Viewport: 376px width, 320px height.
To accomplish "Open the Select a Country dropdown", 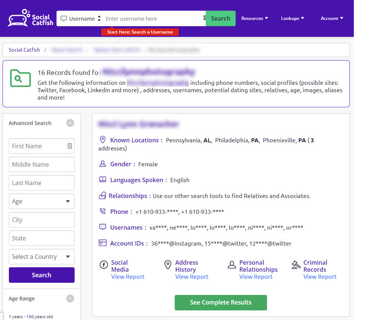I will [42, 257].
